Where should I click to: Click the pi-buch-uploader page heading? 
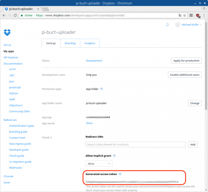click(x=59, y=32)
